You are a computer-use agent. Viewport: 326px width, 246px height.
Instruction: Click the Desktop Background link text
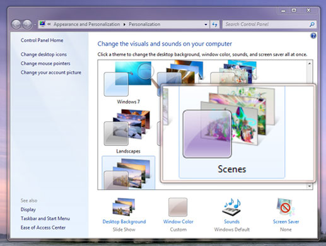(x=124, y=221)
